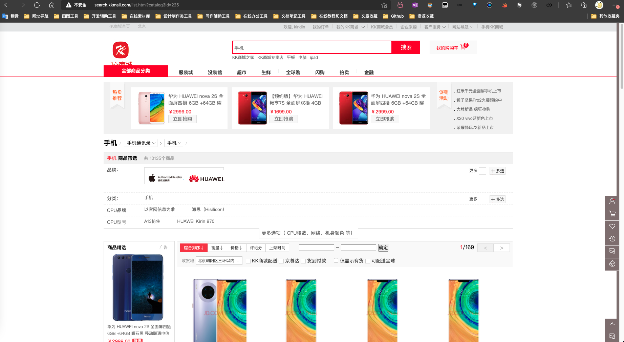Open the favorites list icon

pyautogui.click(x=569, y=5)
